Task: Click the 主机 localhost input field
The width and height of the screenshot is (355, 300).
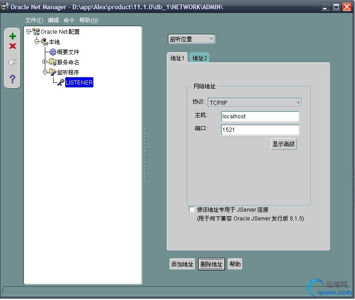Action: pyautogui.click(x=260, y=116)
